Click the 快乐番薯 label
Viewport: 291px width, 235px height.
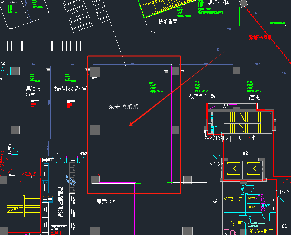point(168,22)
